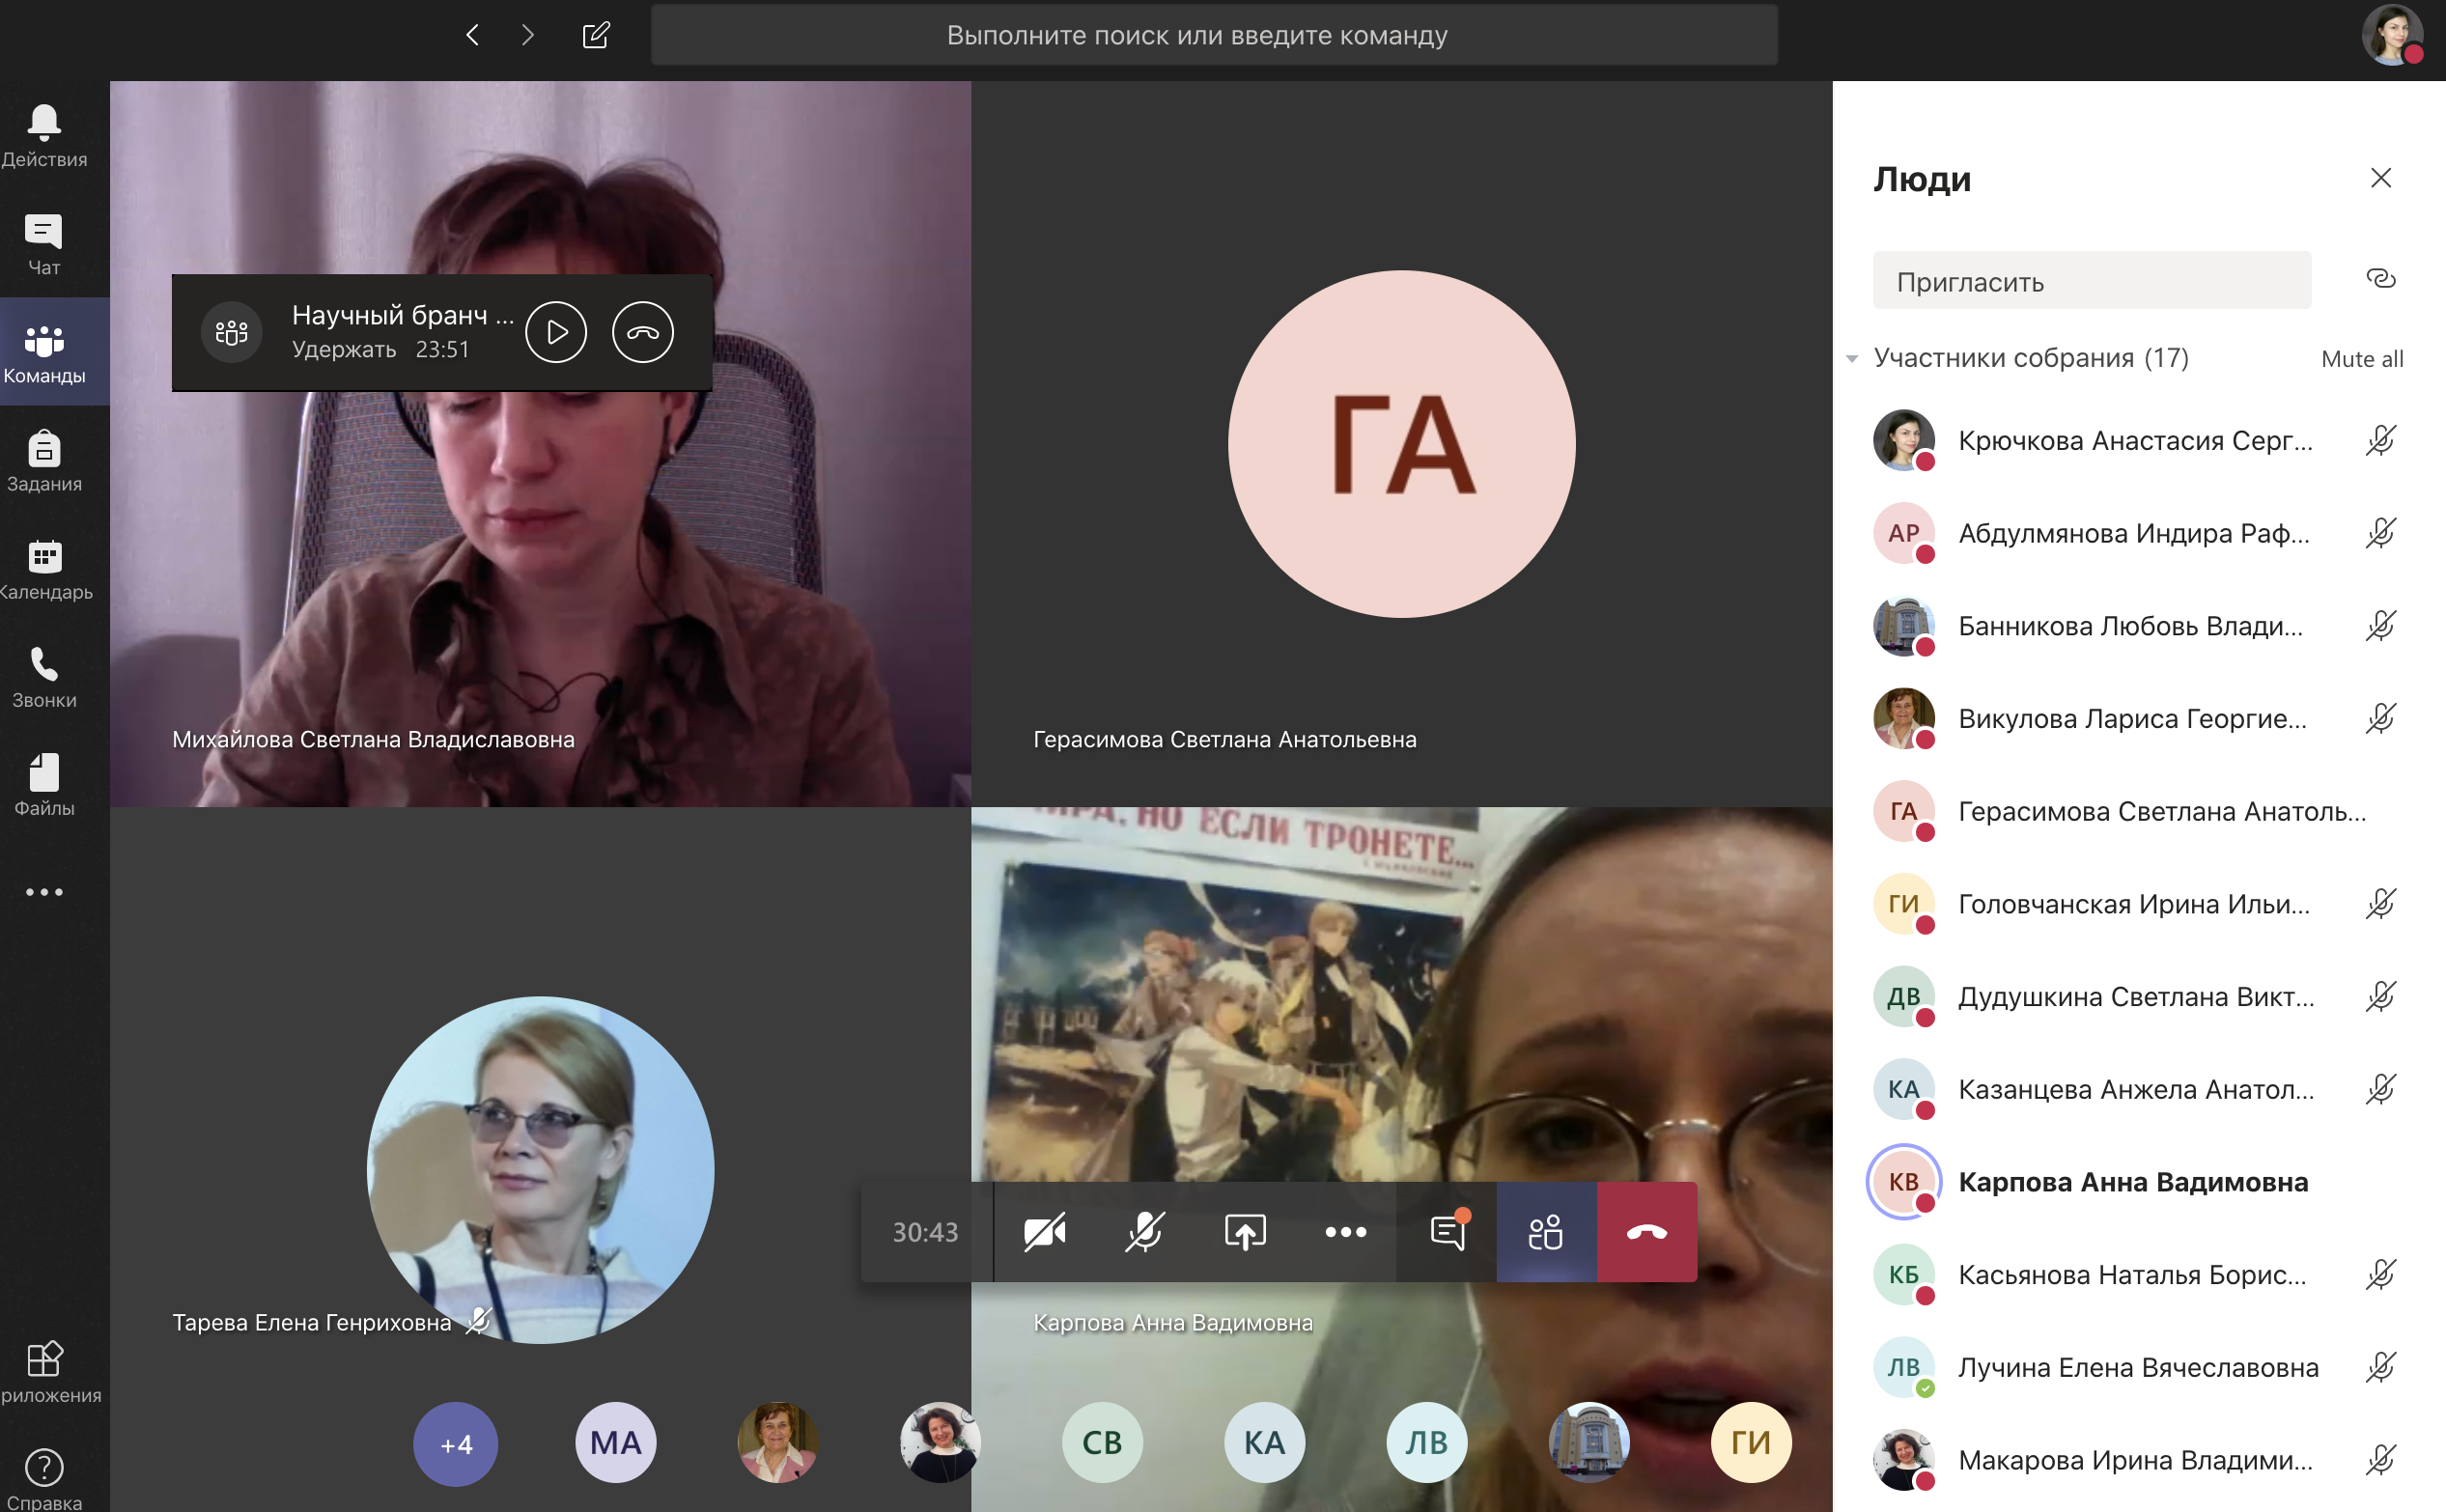Image resolution: width=2446 pixels, height=1512 pixels.
Task: Copy the meeting link icon beside Пригласить
Action: coord(2380,279)
